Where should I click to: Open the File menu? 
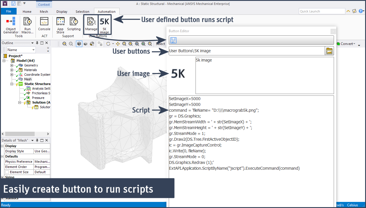coord(8,11)
